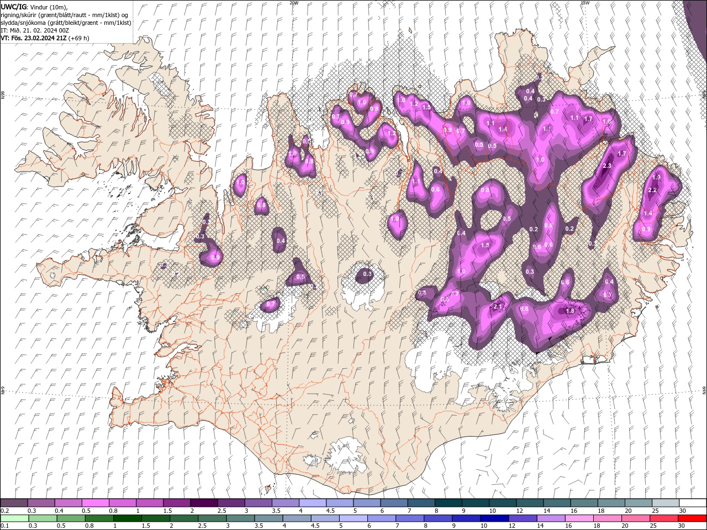Viewport: 707px width, 530px height.
Task: Click the 1.9 value above the 2.2 label
Action: coord(656,178)
